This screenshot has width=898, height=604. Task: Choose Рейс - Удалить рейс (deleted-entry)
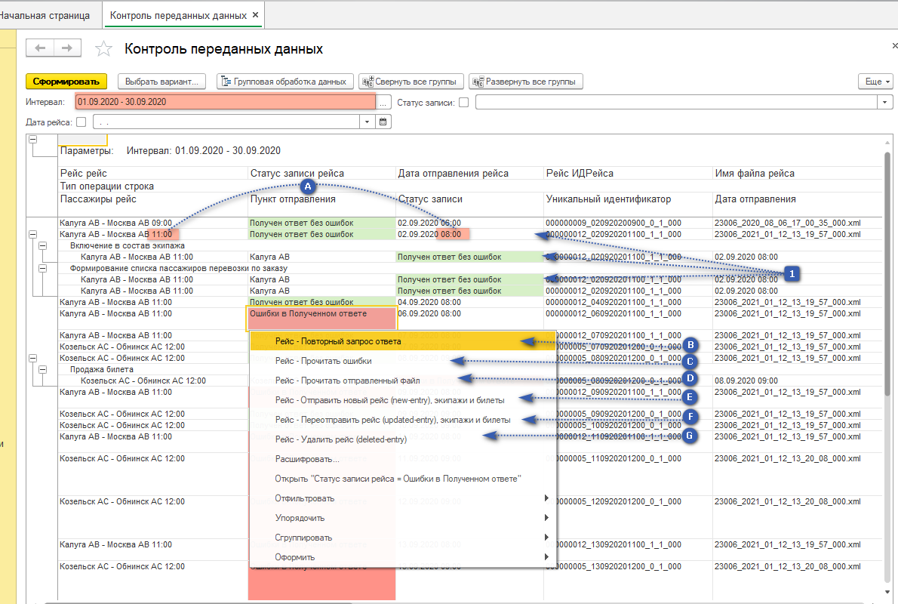click(x=340, y=439)
